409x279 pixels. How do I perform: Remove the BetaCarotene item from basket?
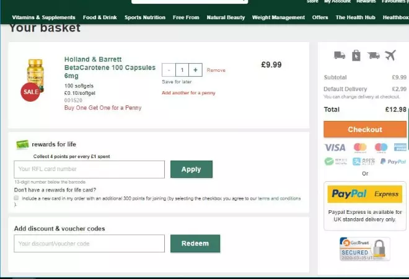tap(216, 70)
